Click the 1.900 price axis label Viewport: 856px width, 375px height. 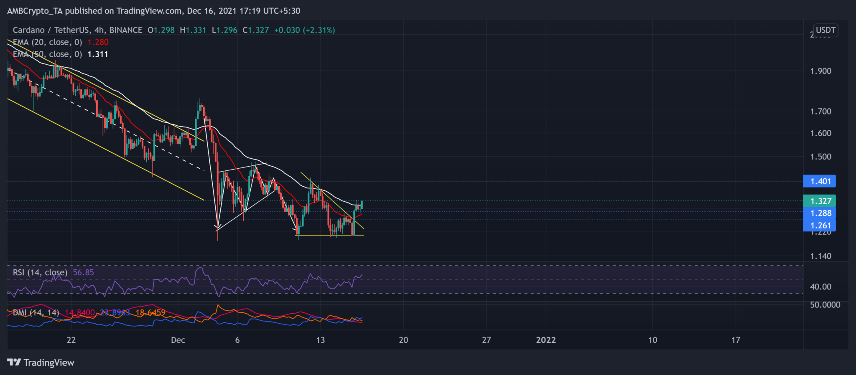click(821, 71)
